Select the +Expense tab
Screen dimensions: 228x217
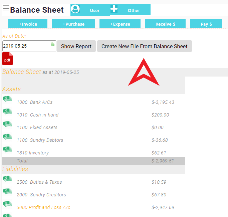(x=122, y=24)
